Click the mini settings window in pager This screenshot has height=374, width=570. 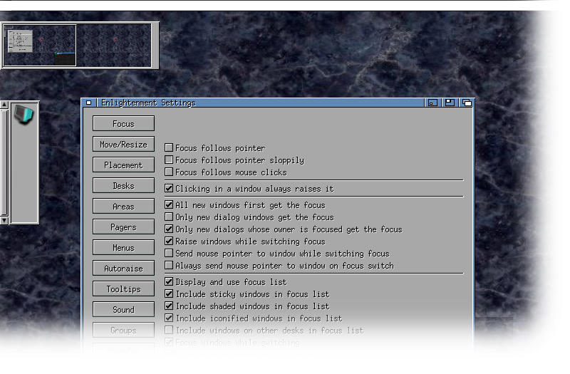[20, 41]
